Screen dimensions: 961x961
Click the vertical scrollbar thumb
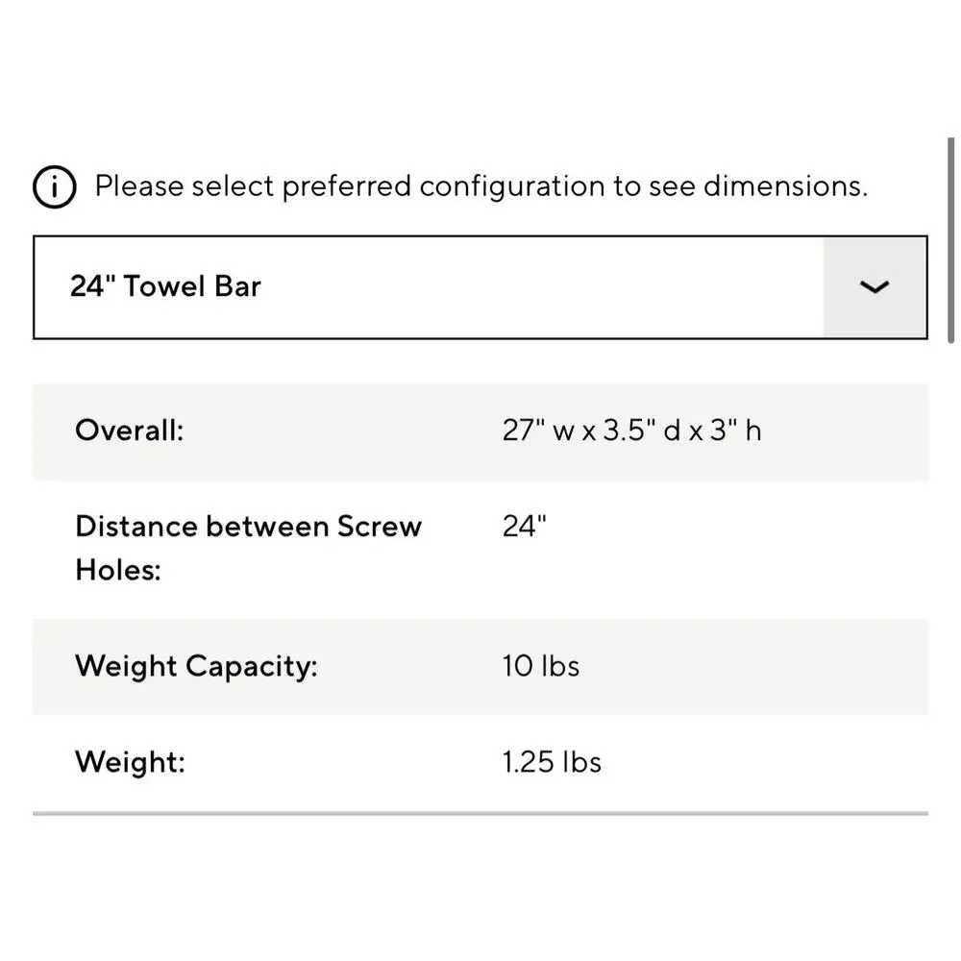pyautogui.click(x=950, y=240)
